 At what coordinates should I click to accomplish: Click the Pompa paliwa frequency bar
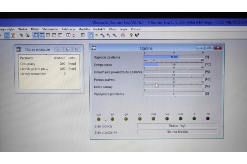point(174,79)
